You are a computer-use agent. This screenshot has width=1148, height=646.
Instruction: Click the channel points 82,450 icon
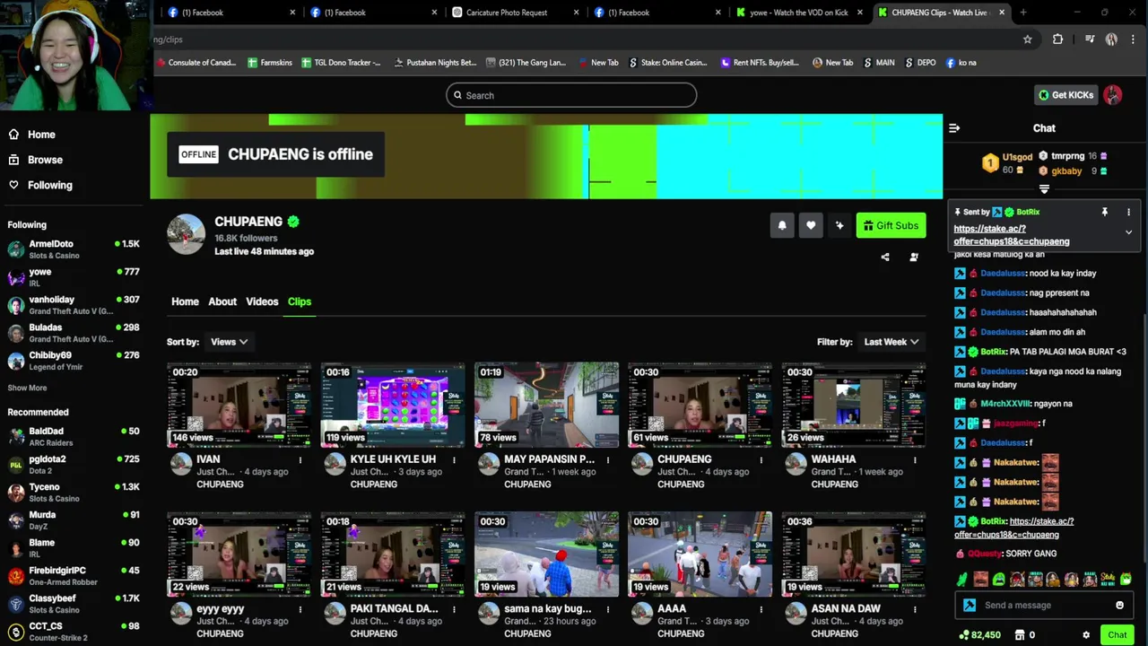coord(964,635)
